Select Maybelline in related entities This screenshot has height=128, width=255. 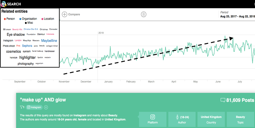pos(49,40)
